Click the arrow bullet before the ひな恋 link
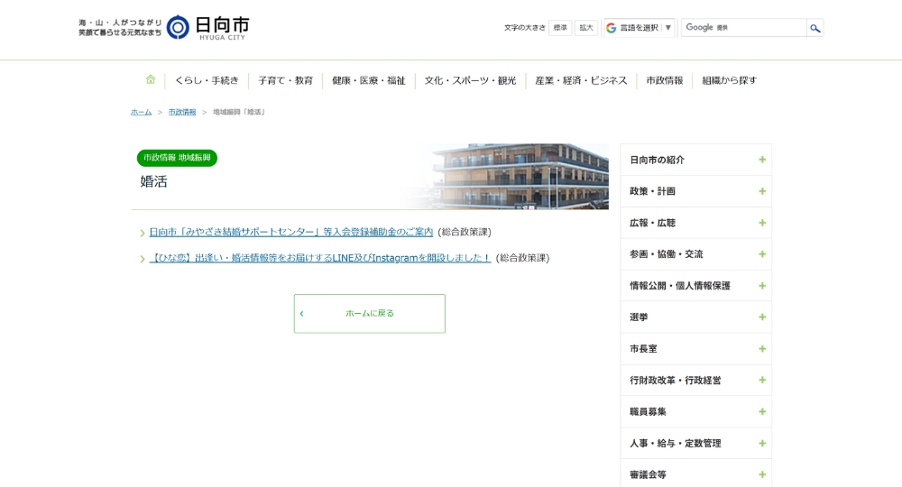This screenshot has width=902, height=487. point(143,260)
